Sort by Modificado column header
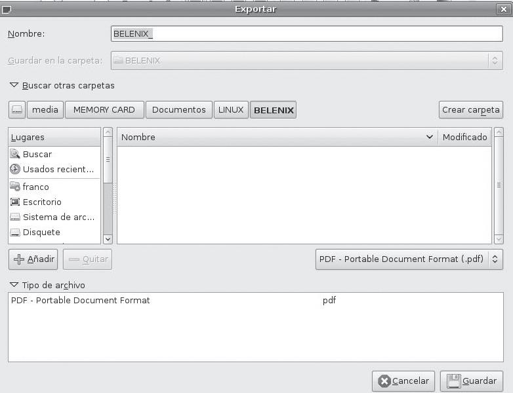The width and height of the screenshot is (513, 393). 464,137
